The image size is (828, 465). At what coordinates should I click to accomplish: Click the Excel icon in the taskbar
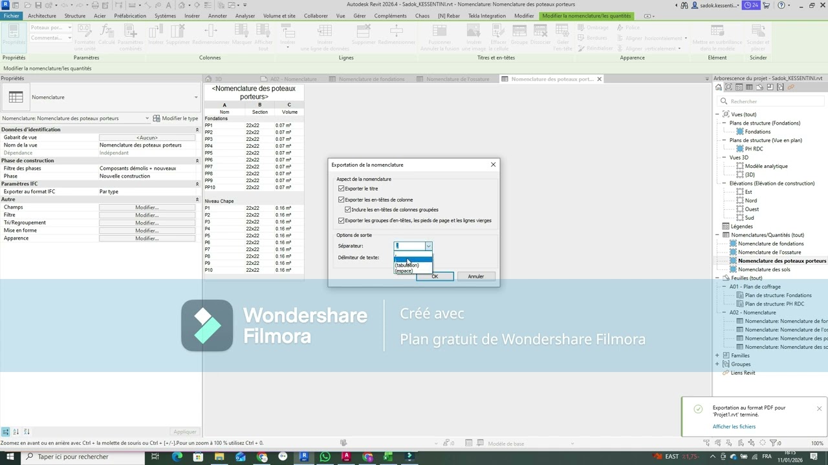click(389, 457)
